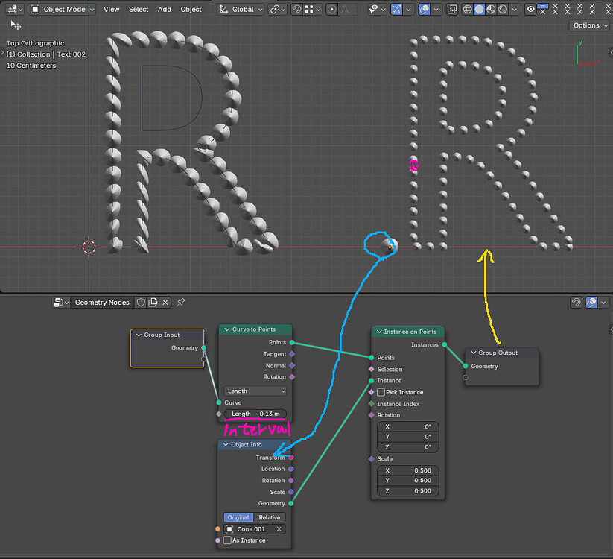The width and height of the screenshot is (613, 559).
Task: Open the Global orientation dropdown
Action: (x=241, y=10)
